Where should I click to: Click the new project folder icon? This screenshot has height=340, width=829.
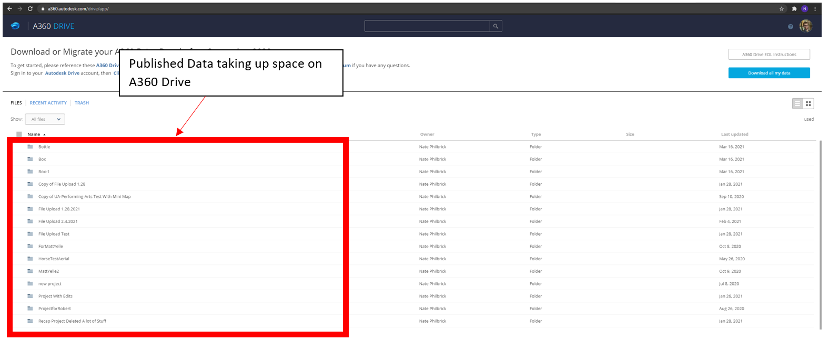(x=30, y=283)
